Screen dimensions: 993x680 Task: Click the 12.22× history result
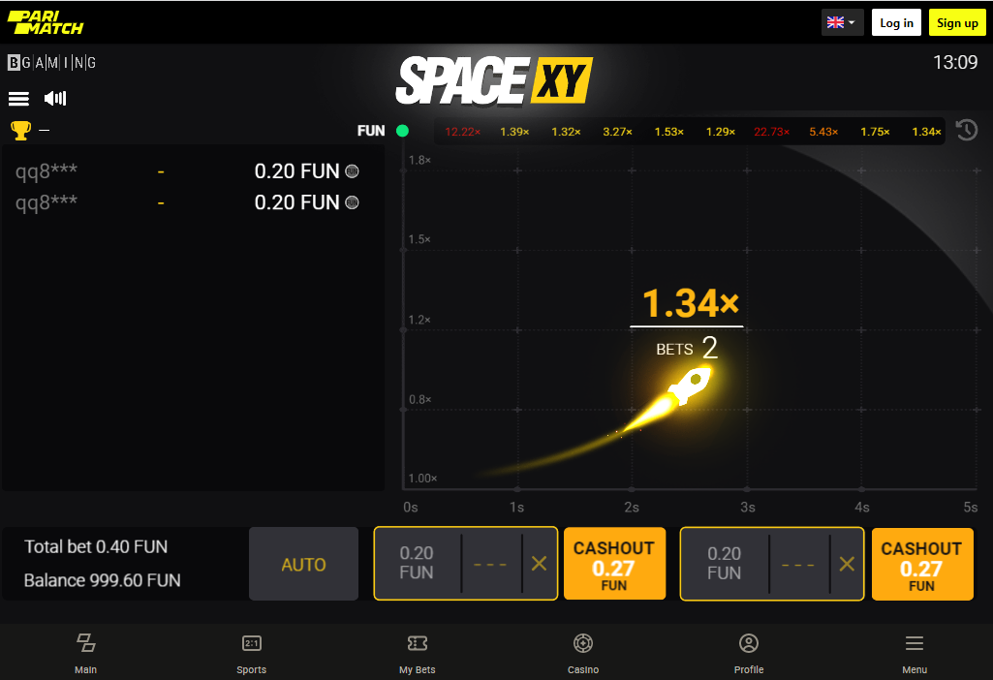tap(462, 132)
